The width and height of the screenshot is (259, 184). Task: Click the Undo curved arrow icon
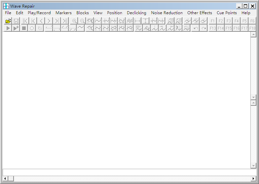tap(196, 28)
